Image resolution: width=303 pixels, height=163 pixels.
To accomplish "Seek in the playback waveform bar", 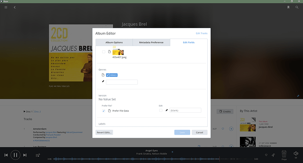I will point(153,159).
